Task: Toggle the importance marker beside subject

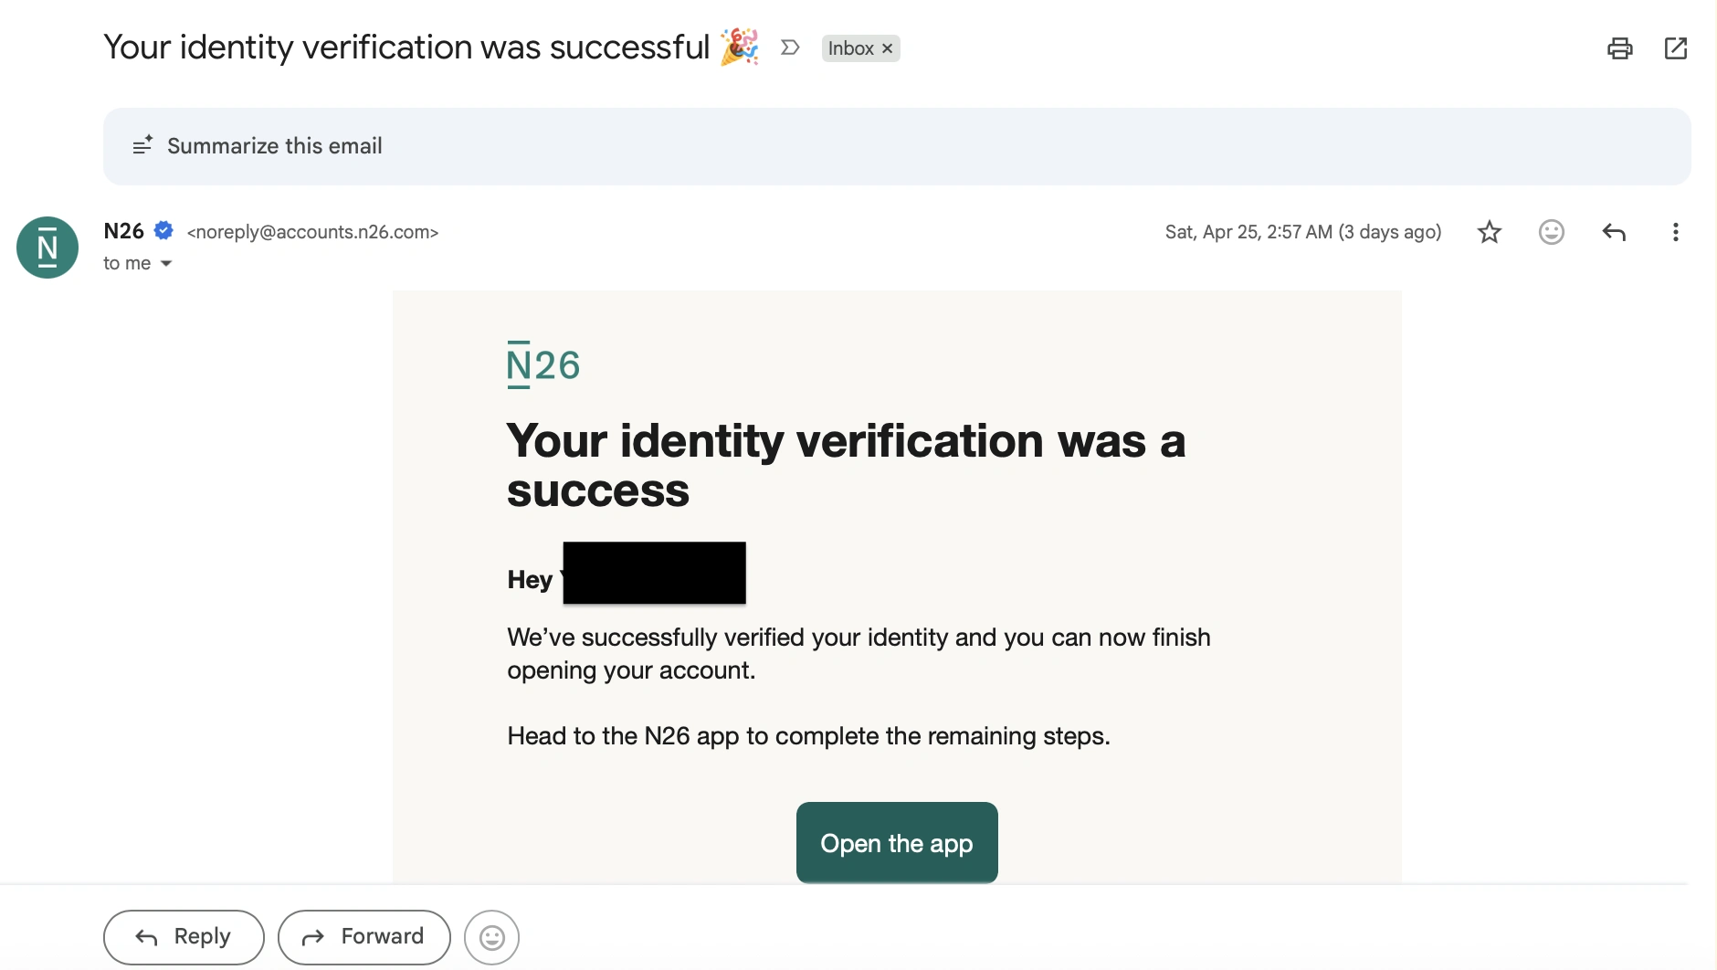Action: pyautogui.click(x=790, y=47)
